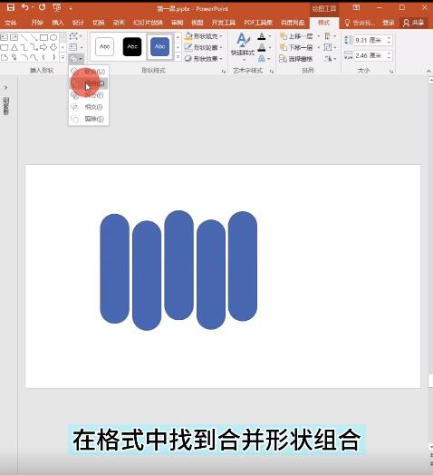Select the elbow arrow connector shape
The image size is (433, 475).
(x=34, y=47)
